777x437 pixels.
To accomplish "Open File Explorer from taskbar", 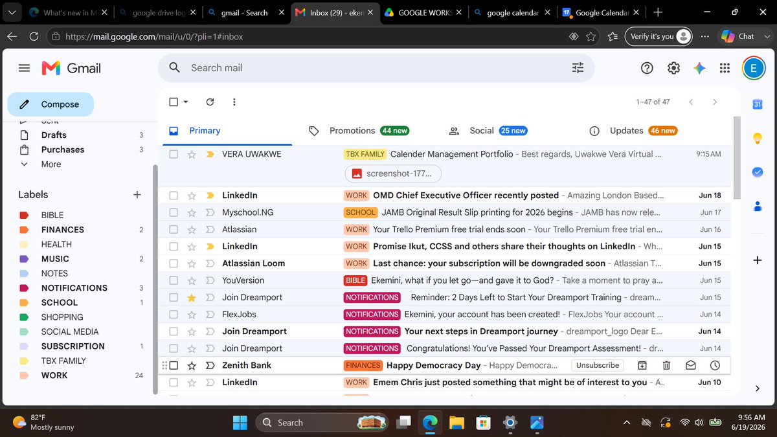I will coord(457,422).
